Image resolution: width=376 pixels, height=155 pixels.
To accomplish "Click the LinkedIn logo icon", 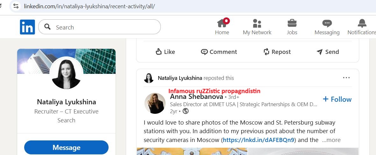I will (x=27, y=27).
